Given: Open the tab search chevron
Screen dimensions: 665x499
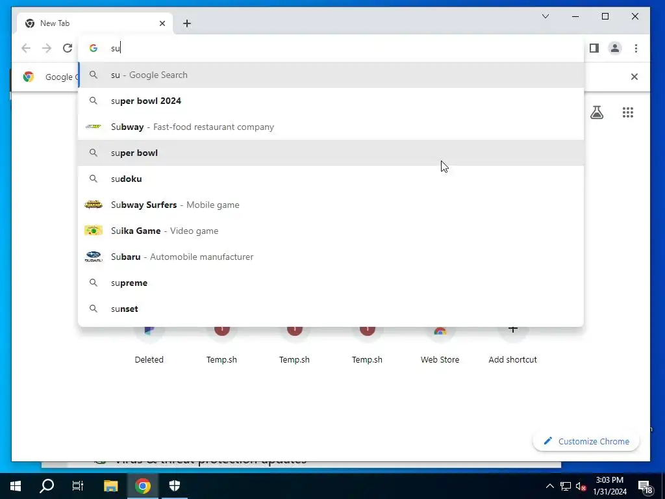Looking at the screenshot, I should coord(546,16).
